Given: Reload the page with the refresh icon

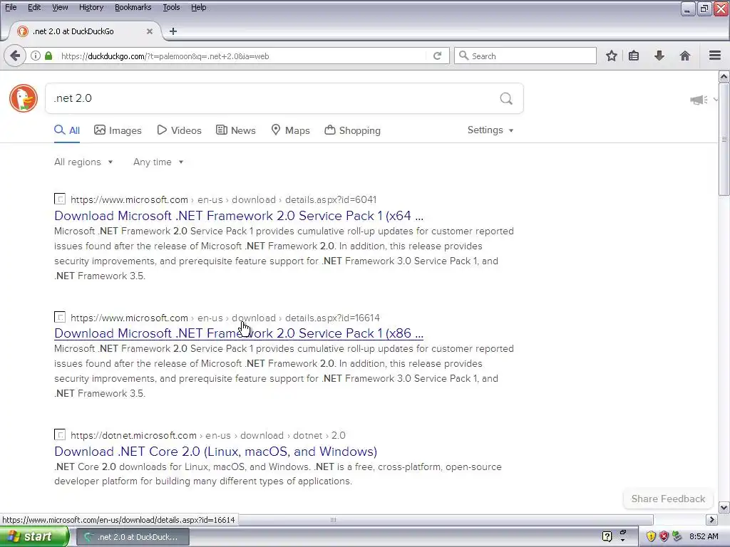Looking at the screenshot, I should [437, 56].
